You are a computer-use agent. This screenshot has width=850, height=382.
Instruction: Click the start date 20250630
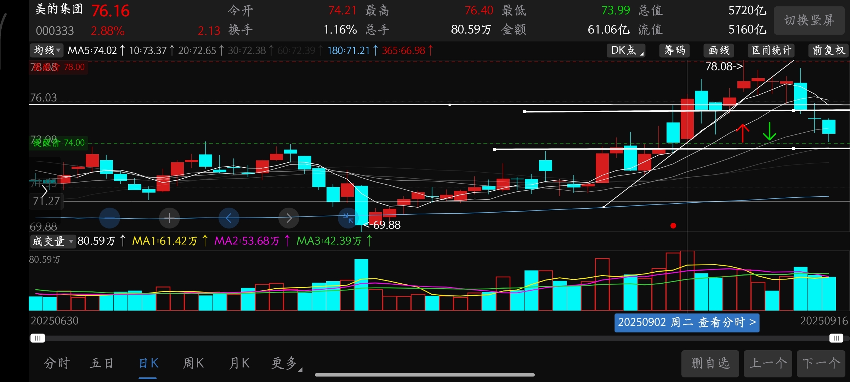tap(55, 321)
